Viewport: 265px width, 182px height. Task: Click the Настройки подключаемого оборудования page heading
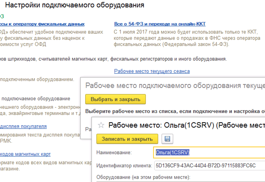coord(75,5)
